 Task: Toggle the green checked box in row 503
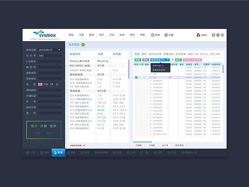pyautogui.click(x=136, y=77)
